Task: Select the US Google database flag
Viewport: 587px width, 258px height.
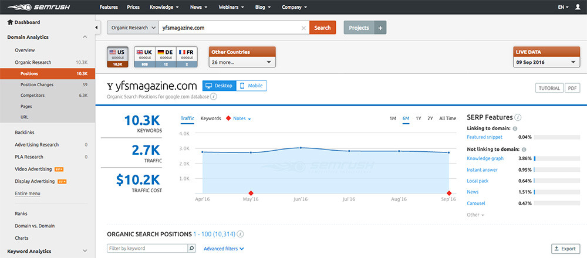Action: pos(117,57)
